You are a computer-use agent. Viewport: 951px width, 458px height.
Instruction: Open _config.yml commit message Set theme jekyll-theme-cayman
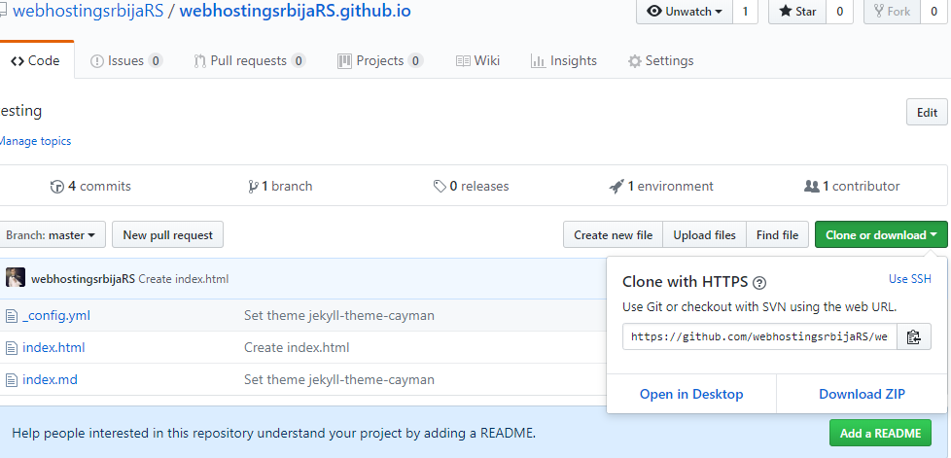(x=339, y=315)
